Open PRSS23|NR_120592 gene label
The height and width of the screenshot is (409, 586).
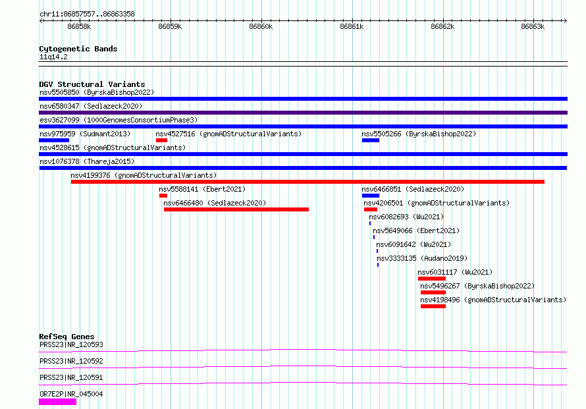71,361
